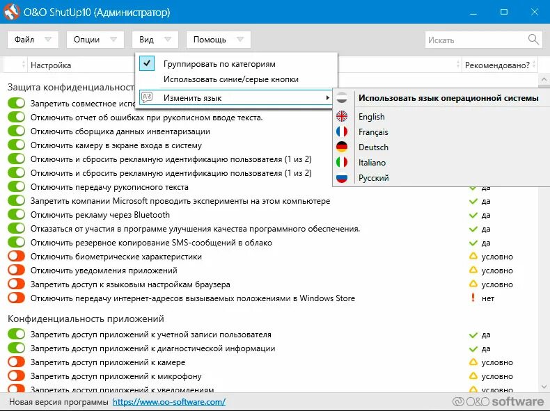The width and height of the screenshot is (550, 411).
Task: Click yellow triangle in уведомления приложений row
Action: pos(473,270)
